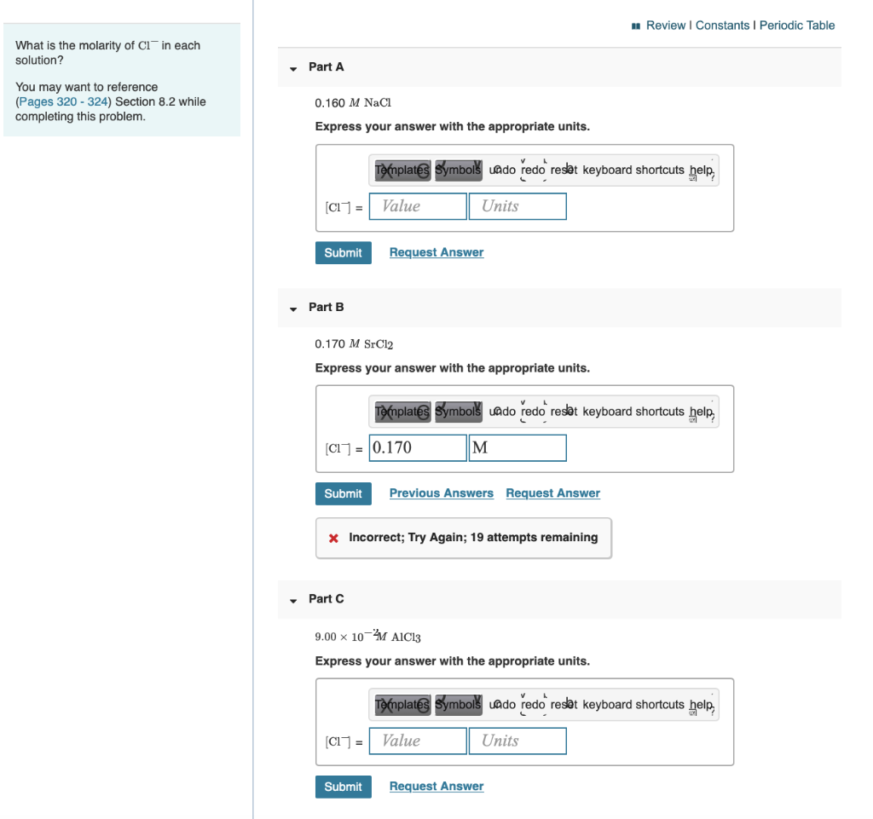Viewport: 873px width, 819px height.
Task: Open Templates in Part B toolbar
Action: tap(402, 411)
